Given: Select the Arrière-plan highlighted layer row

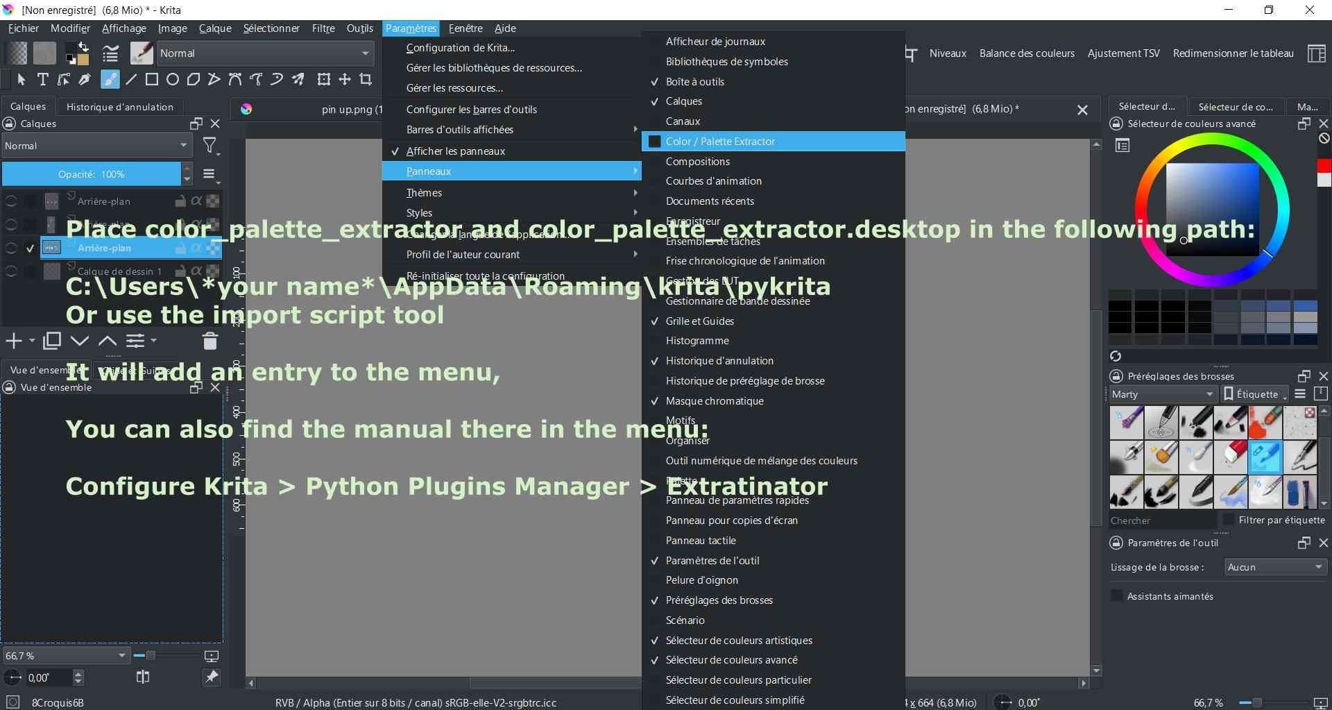Looking at the screenshot, I should pyautogui.click(x=131, y=248).
